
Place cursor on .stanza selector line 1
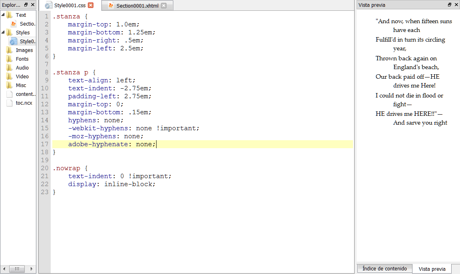[70, 16]
